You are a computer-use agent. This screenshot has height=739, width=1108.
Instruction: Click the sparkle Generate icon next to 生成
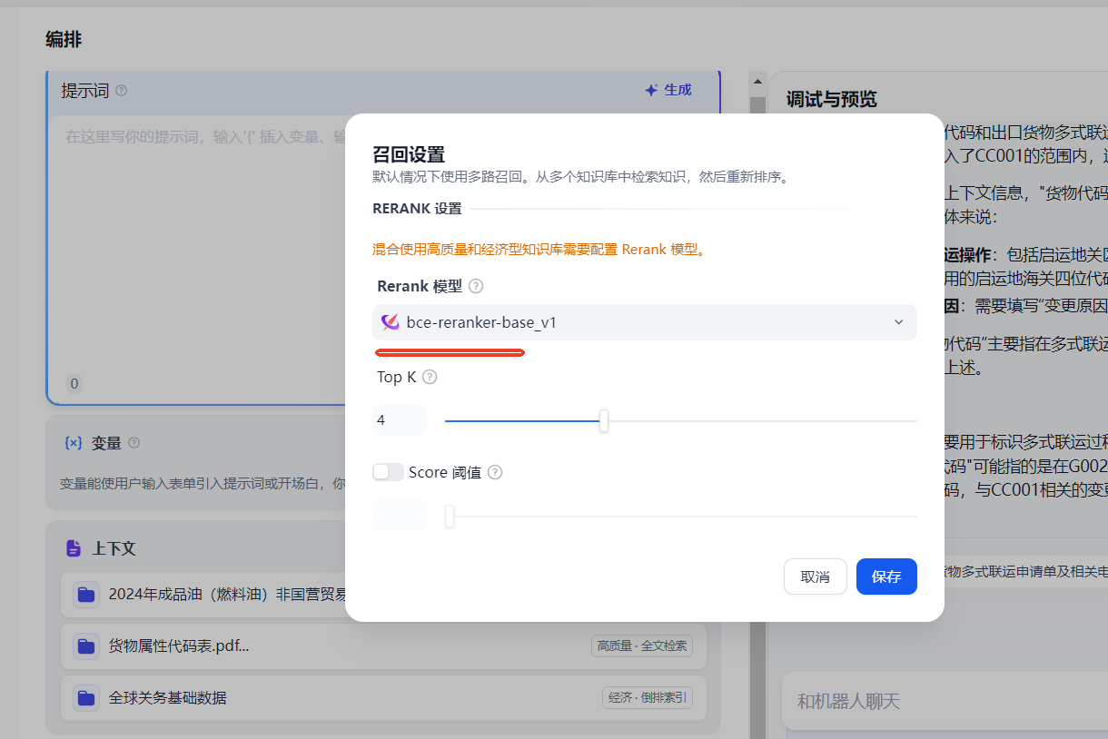point(650,89)
